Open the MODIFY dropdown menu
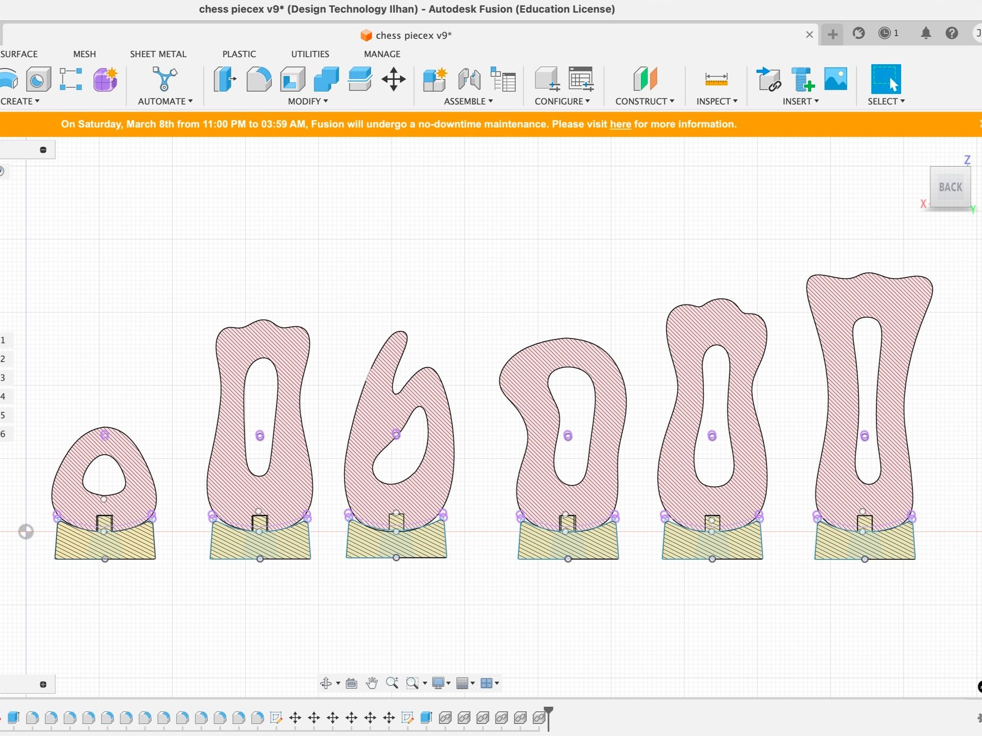The width and height of the screenshot is (982, 736). click(308, 101)
